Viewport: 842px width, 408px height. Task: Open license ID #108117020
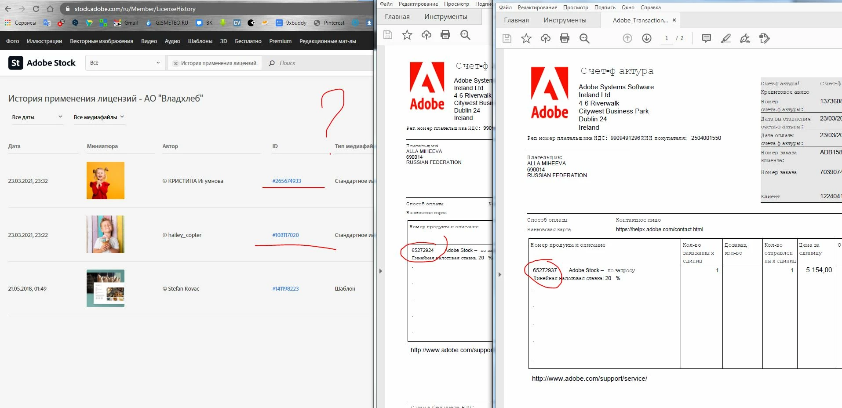[285, 235]
